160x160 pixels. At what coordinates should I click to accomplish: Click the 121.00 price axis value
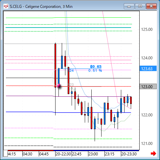coord(147,144)
